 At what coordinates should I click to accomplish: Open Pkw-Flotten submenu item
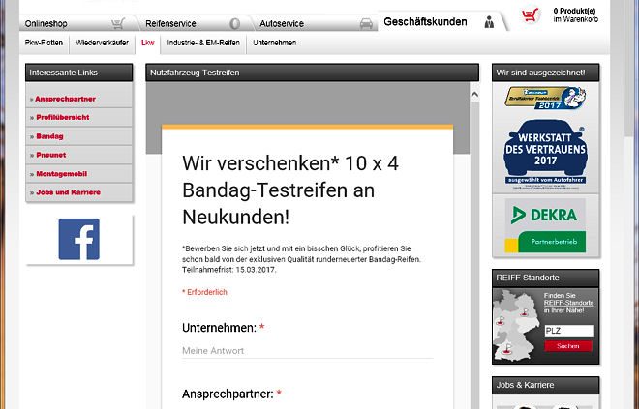(44, 43)
